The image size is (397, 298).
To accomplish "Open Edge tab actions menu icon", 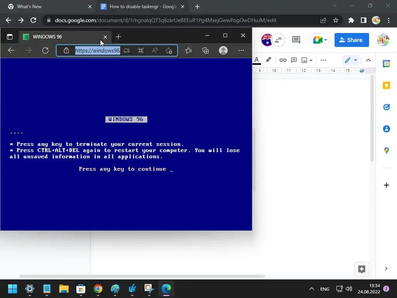I will [10, 37].
